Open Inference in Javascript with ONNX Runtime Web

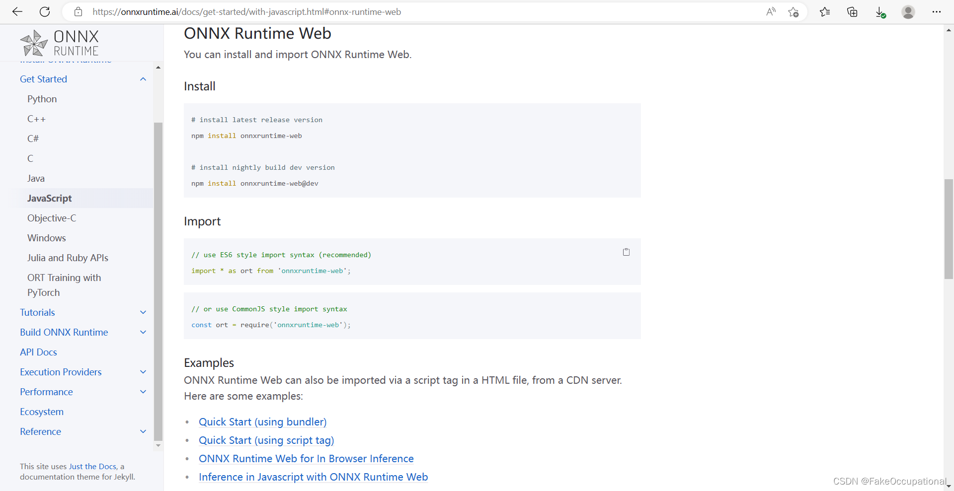[x=313, y=477]
